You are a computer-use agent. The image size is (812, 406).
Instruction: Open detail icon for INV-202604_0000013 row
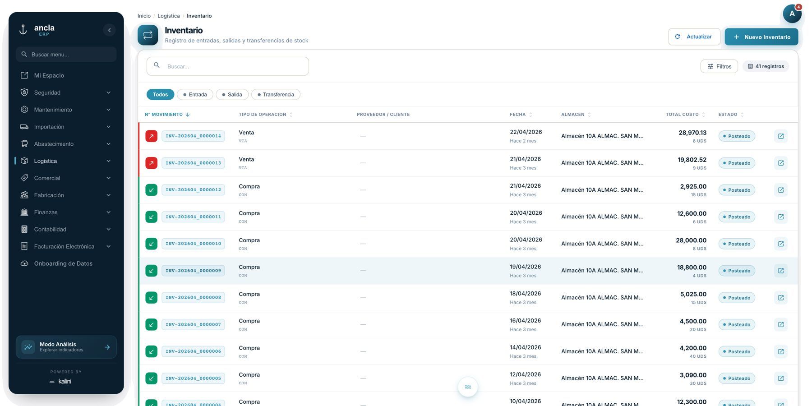click(781, 163)
